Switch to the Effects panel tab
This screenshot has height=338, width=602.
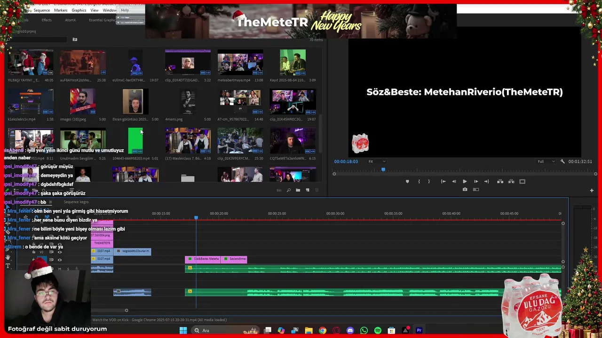tap(47, 20)
